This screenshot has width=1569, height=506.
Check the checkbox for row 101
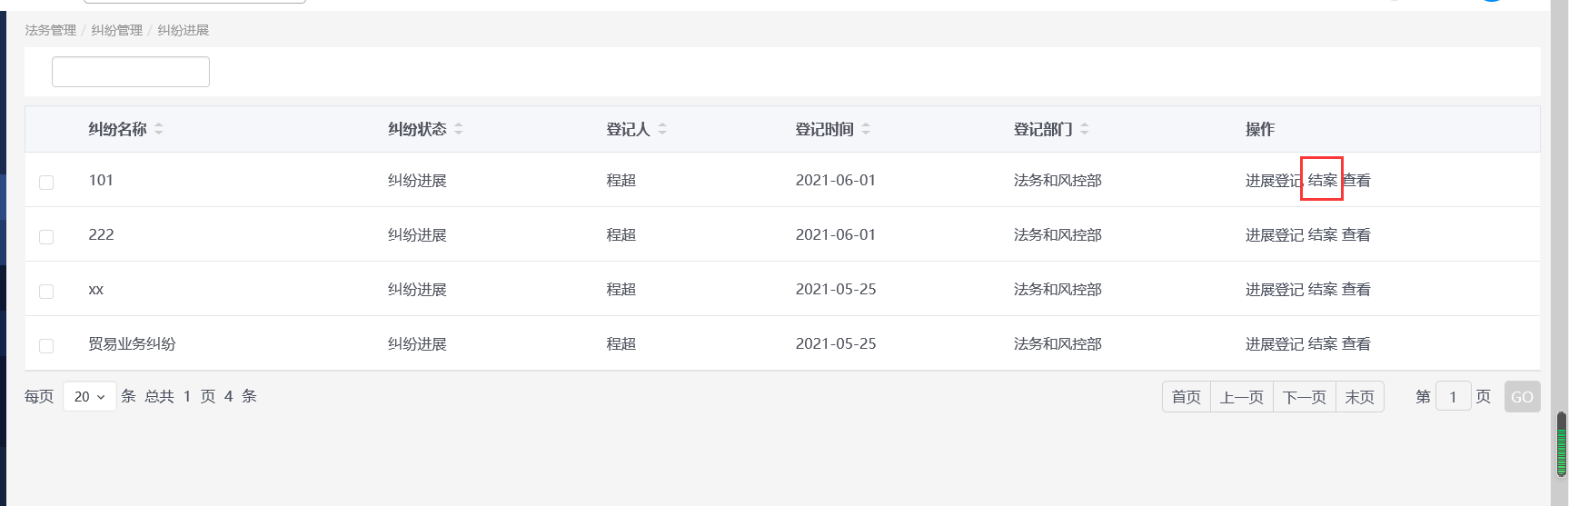coord(46,183)
